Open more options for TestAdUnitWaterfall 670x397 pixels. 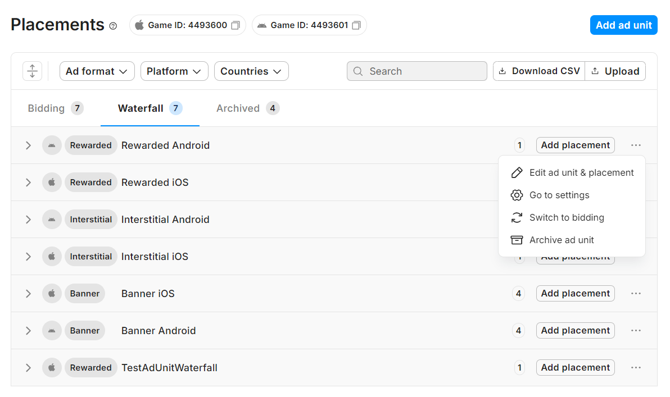636,368
